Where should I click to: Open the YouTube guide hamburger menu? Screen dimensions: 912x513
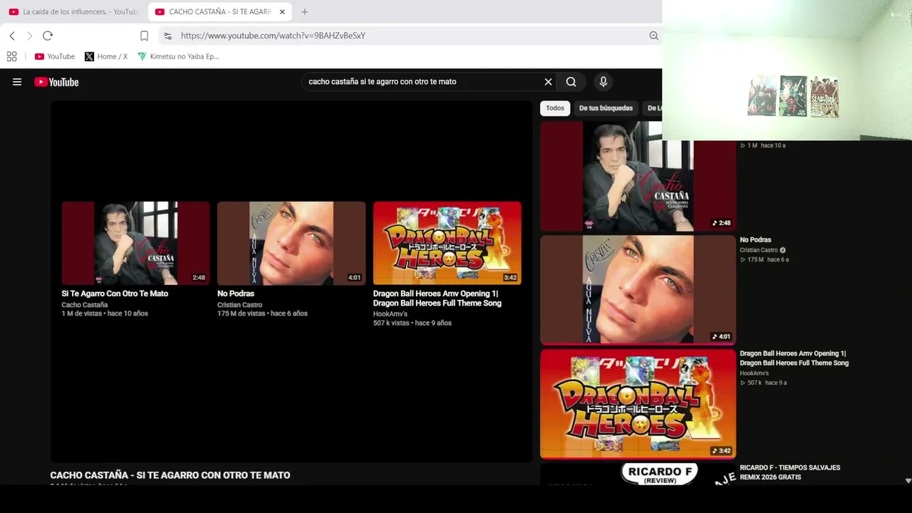point(17,82)
